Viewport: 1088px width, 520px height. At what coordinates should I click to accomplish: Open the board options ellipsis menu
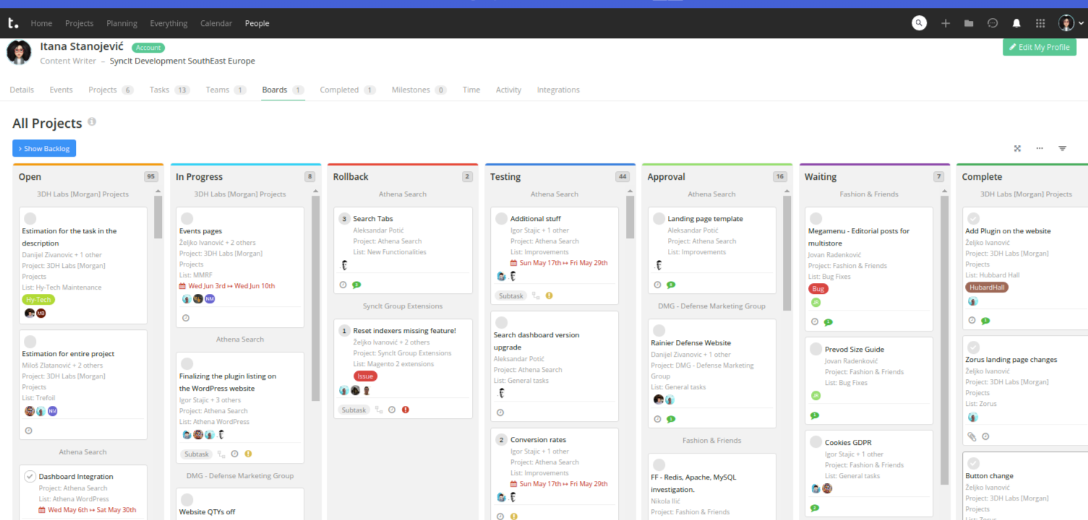pyautogui.click(x=1040, y=148)
